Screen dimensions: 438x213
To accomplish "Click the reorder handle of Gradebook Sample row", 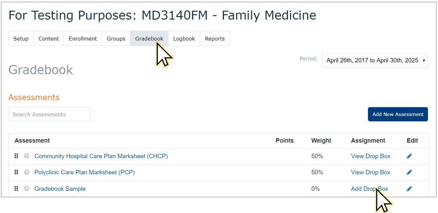I will [16, 188].
